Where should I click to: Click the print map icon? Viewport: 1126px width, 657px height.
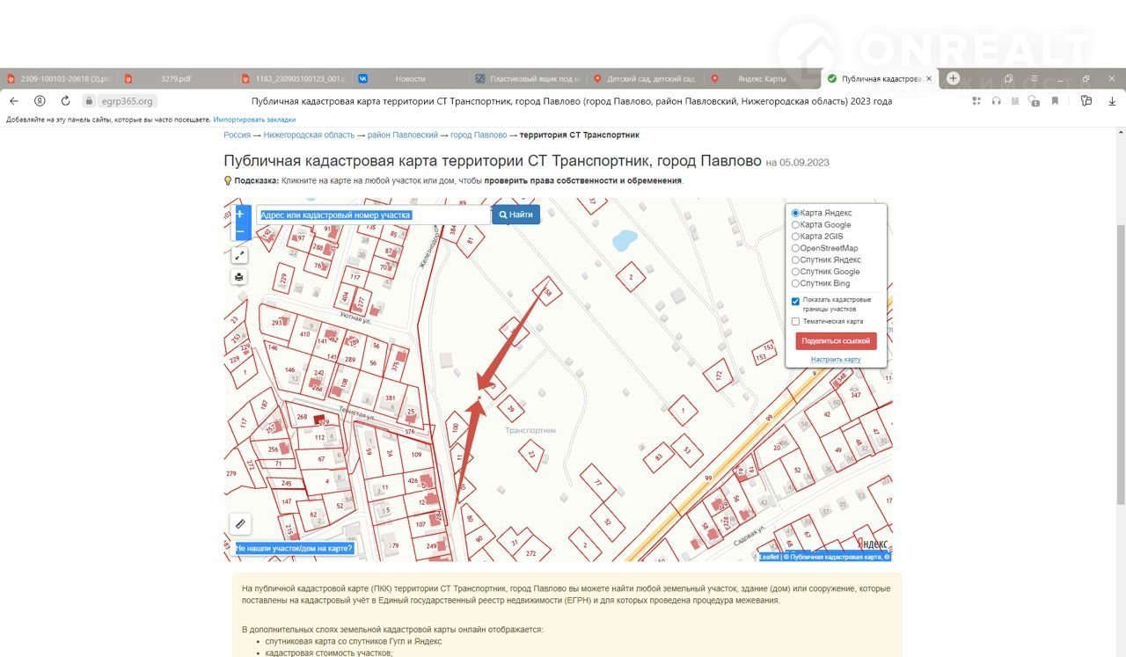pos(239,277)
